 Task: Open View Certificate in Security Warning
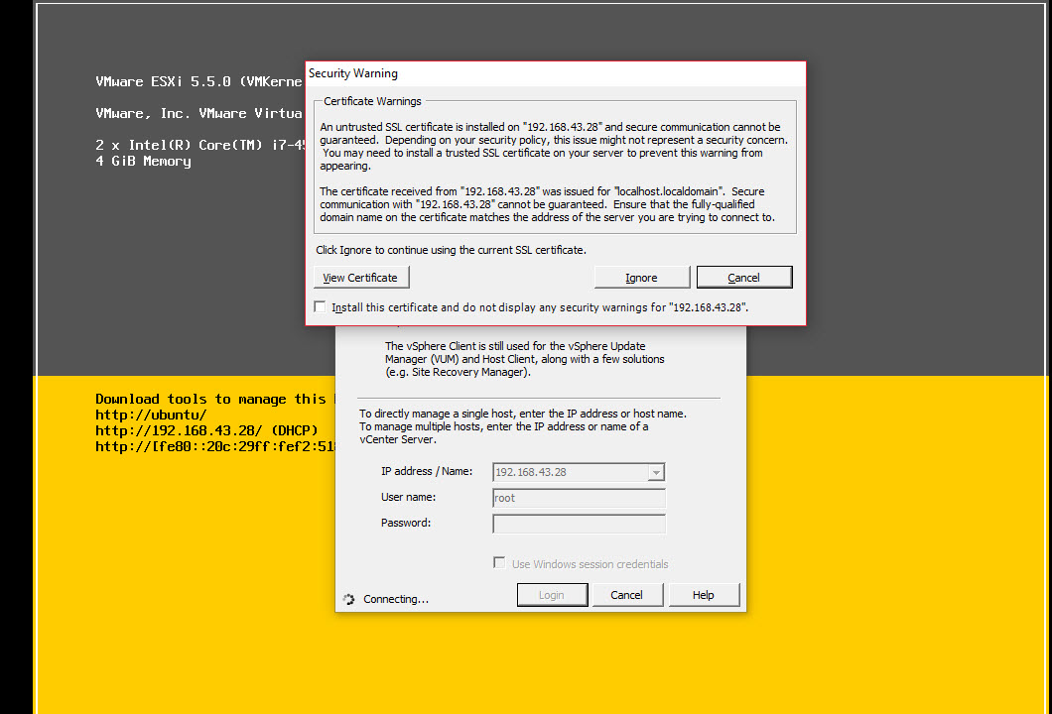click(361, 278)
